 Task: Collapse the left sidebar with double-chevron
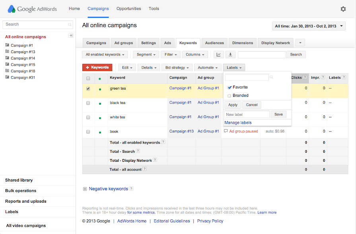pyautogui.click(x=71, y=36)
